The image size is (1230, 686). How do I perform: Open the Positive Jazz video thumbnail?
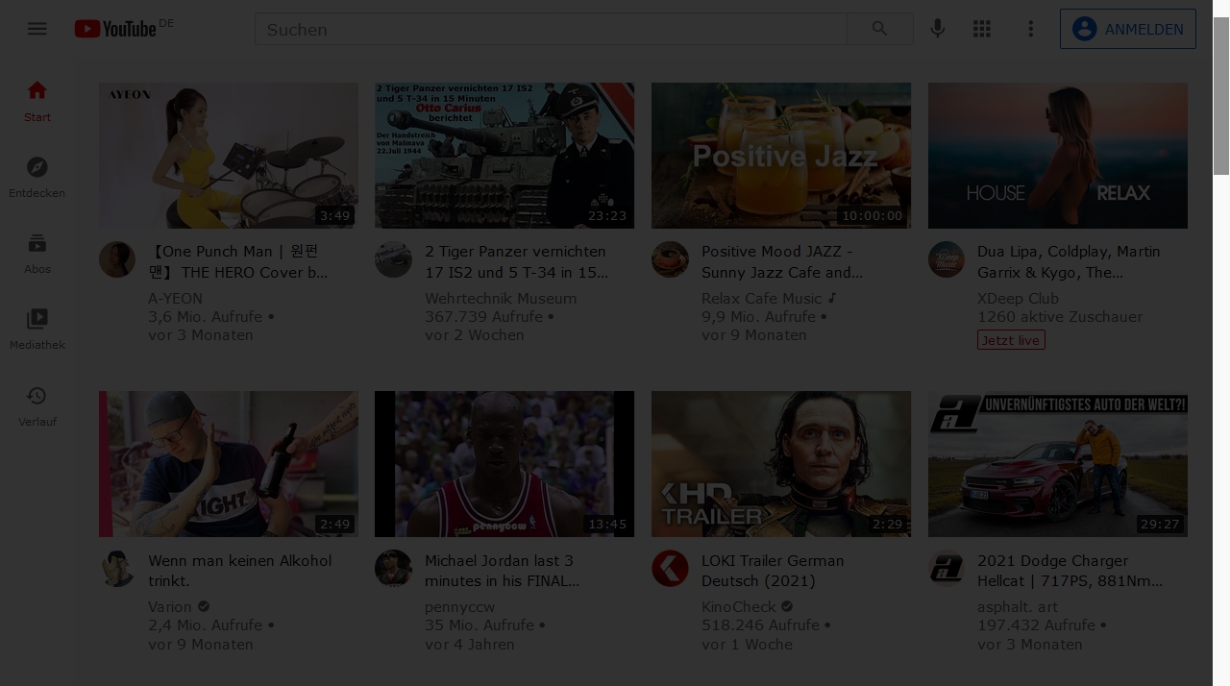click(x=781, y=156)
